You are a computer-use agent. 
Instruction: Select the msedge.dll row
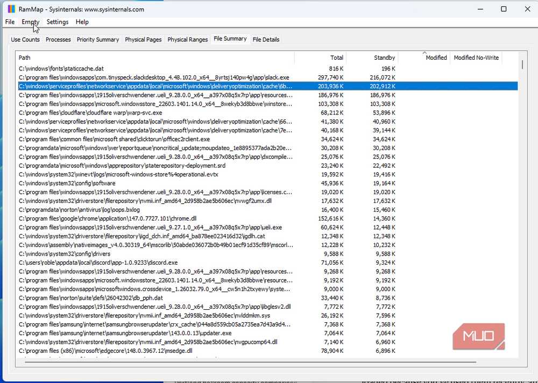coord(267,351)
